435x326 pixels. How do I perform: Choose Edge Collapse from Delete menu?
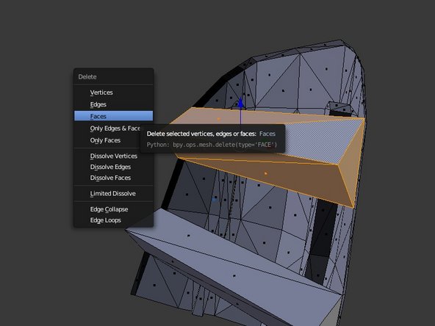tap(113, 209)
